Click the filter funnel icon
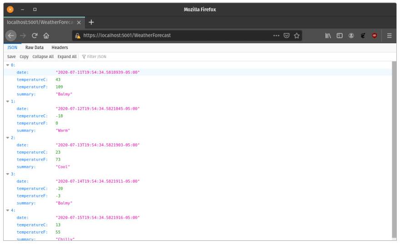The height and width of the screenshot is (244, 400). [84, 57]
